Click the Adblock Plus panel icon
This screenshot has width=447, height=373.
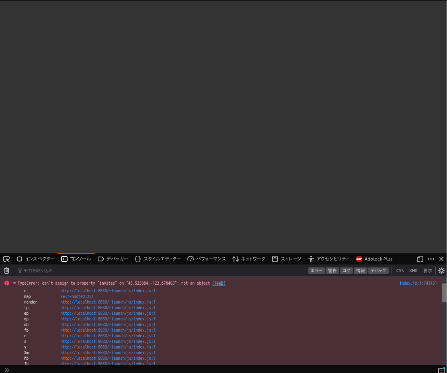point(359,259)
